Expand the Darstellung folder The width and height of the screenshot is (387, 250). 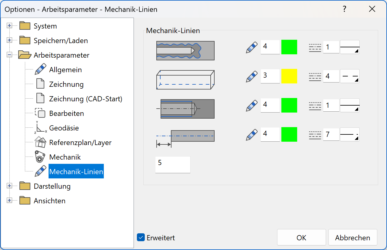pyautogui.click(x=9, y=186)
